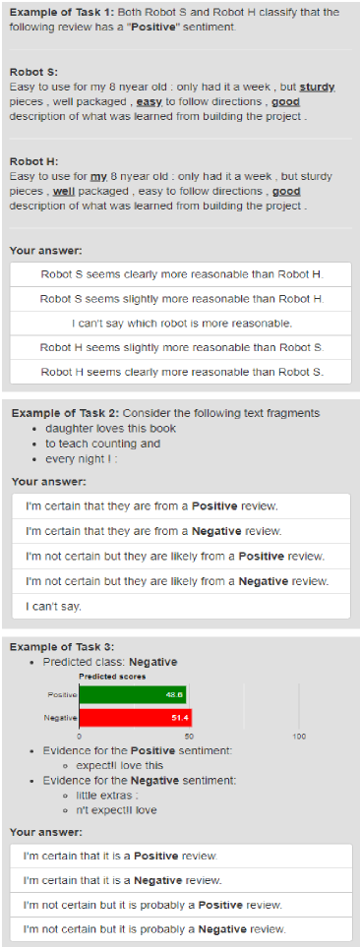Screen dimensions: 360x948
Task: Choose 'I'm certain that they are from a Negative review'
Action: pyautogui.click(x=181, y=531)
